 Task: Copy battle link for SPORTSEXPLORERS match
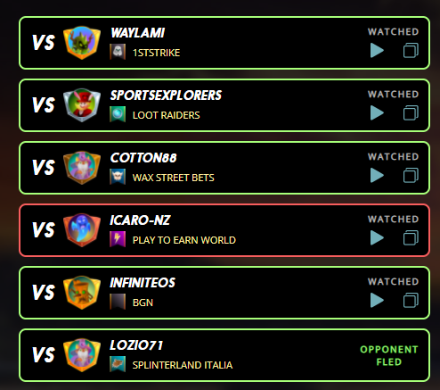point(411,112)
